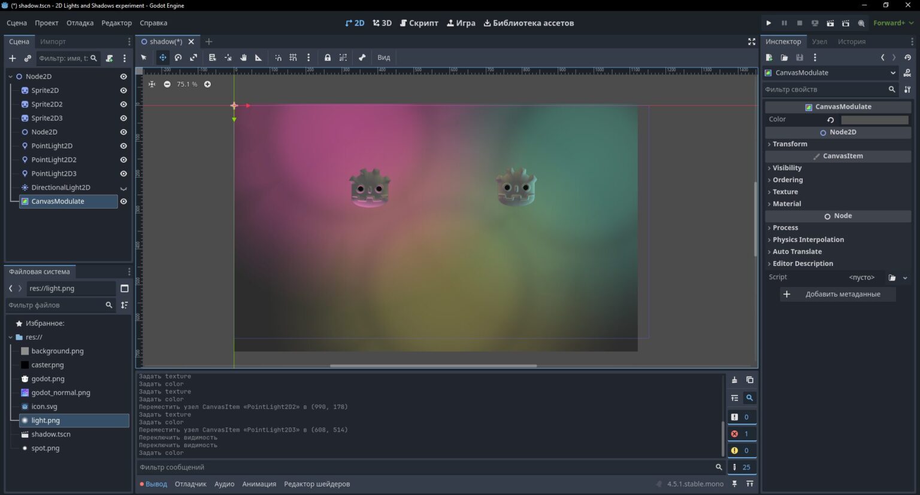Collapse the res:// folder
The image size is (920, 495).
coord(10,337)
